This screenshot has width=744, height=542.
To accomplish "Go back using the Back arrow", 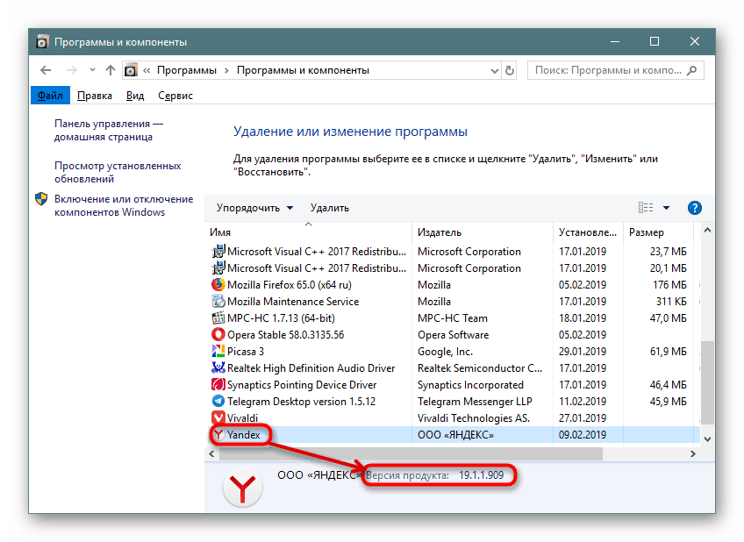I will [x=46, y=71].
